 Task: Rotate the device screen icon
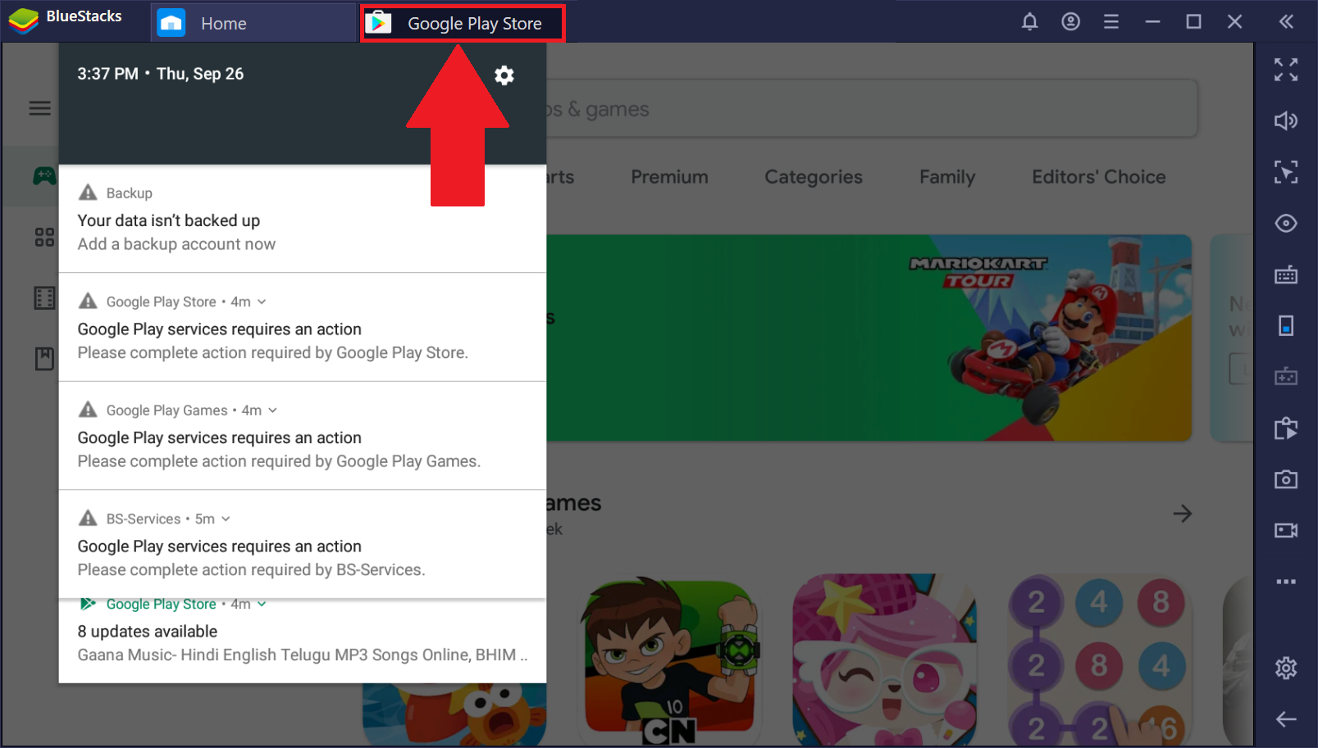pos(1286,326)
